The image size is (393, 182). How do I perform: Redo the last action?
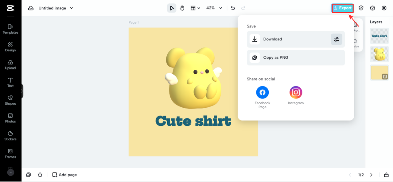tap(243, 8)
